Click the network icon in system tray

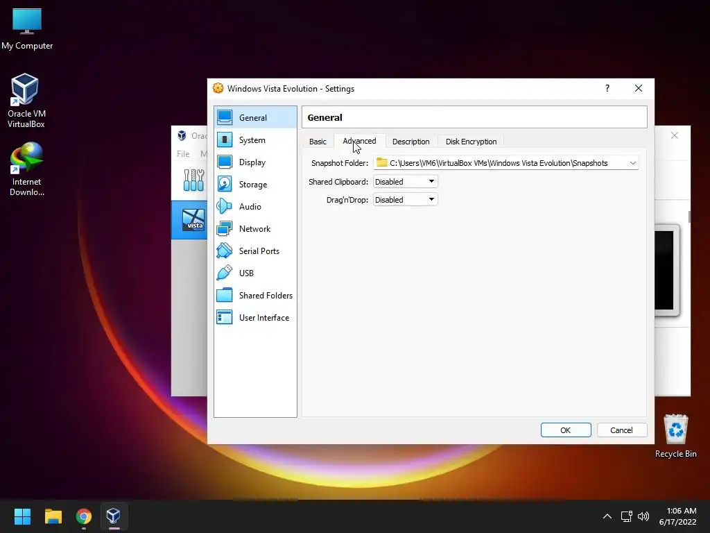626,516
